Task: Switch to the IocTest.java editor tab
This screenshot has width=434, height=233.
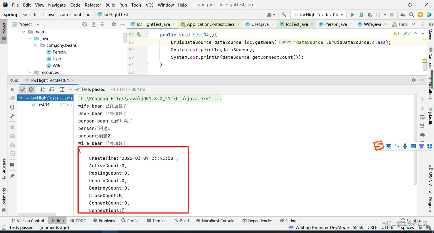Action: click(x=297, y=24)
